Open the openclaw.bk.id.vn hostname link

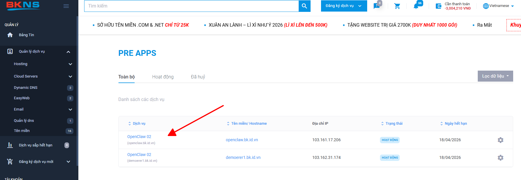pyautogui.click(x=242, y=140)
